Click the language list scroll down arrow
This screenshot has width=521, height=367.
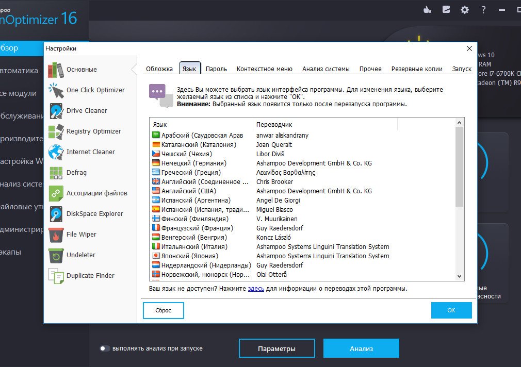459,276
